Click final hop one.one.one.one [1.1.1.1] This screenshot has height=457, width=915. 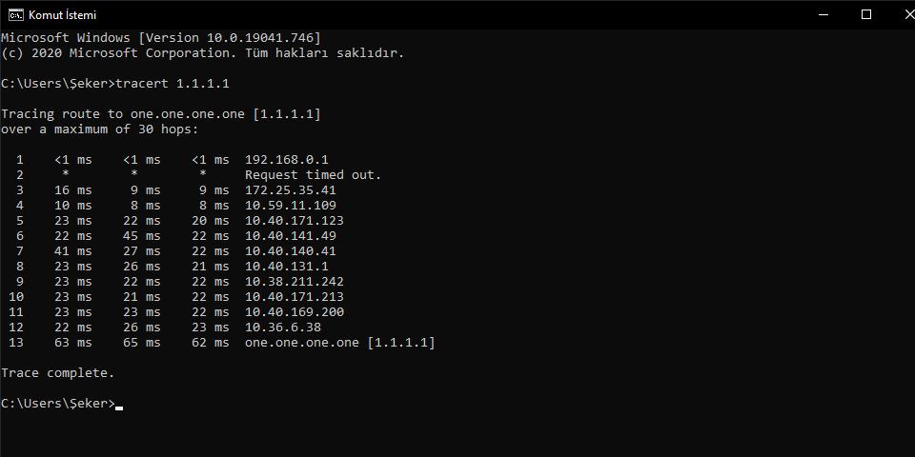[x=339, y=343]
